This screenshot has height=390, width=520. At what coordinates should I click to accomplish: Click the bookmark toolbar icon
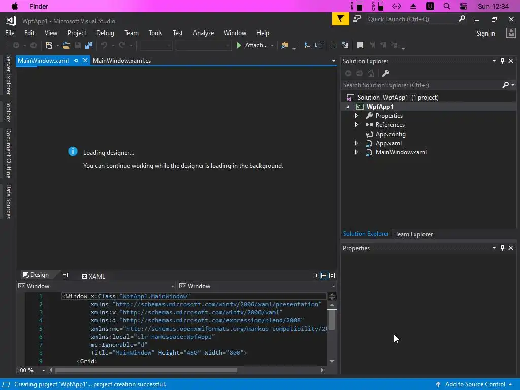click(360, 45)
